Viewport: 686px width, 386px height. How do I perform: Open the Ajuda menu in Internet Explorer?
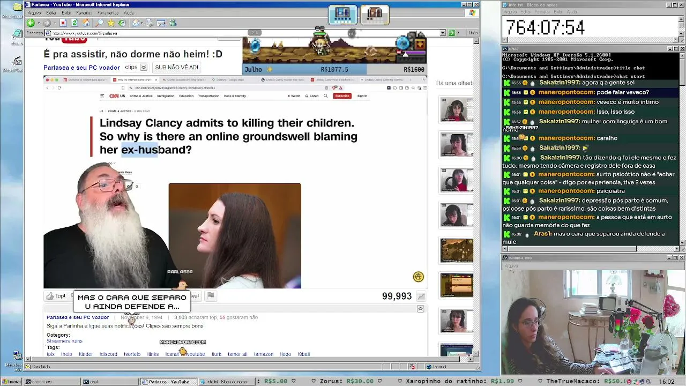[129, 13]
